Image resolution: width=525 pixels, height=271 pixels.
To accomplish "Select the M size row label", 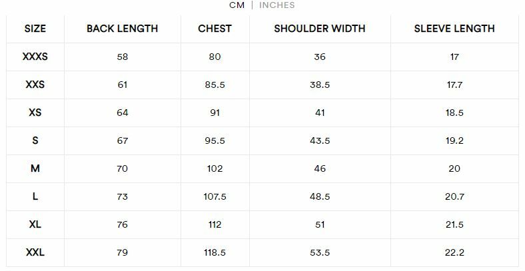I will [x=35, y=168].
